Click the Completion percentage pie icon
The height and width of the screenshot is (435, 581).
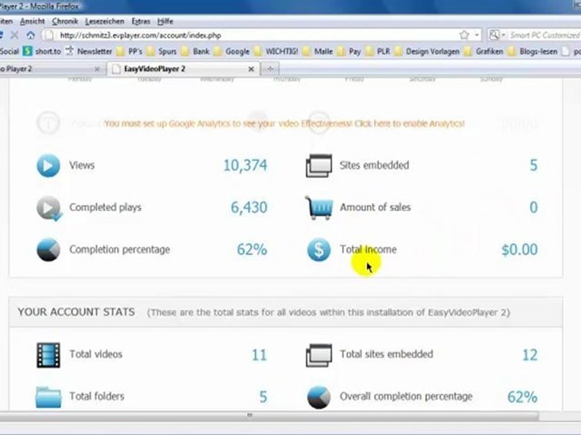pyautogui.click(x=48, y=250)
